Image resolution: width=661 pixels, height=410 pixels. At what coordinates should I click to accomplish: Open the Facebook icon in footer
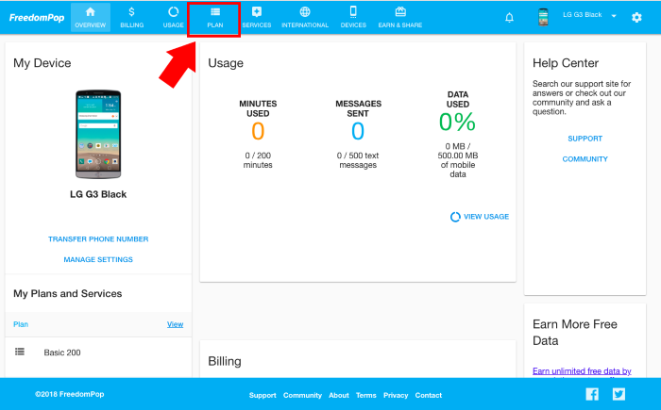coord(592,394)
